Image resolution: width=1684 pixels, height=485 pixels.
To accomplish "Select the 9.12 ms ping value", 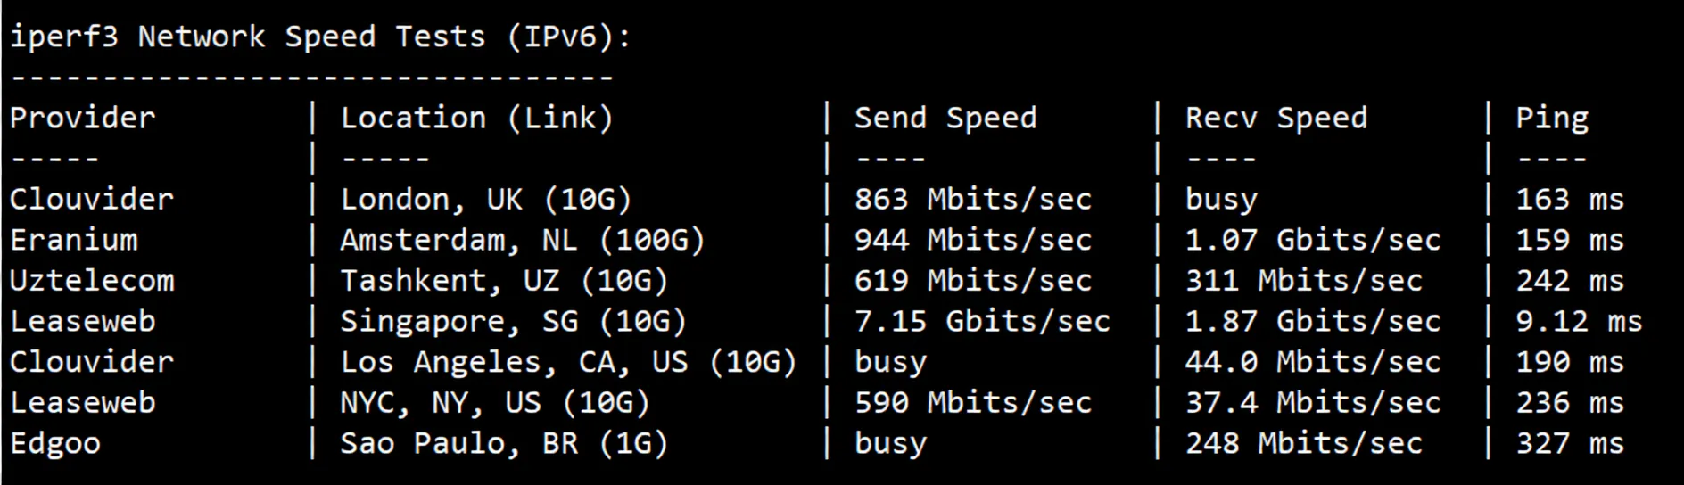I will pyautogui.click(x=1578, y=322).
